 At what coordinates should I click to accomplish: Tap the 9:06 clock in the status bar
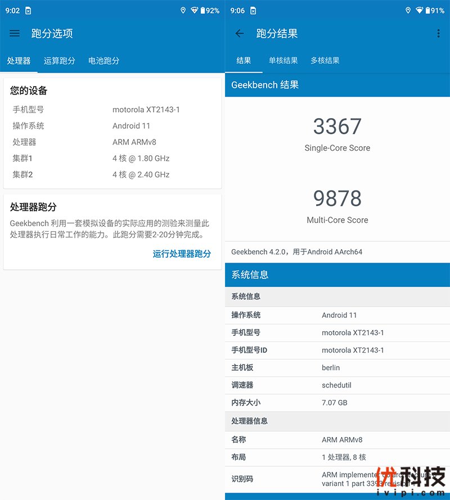237,11
